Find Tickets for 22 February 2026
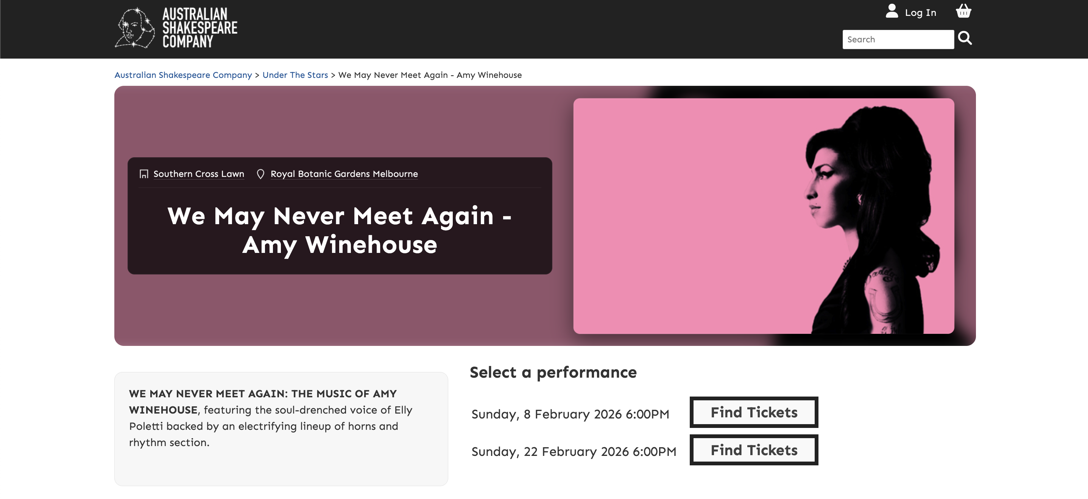 [754, 450]
